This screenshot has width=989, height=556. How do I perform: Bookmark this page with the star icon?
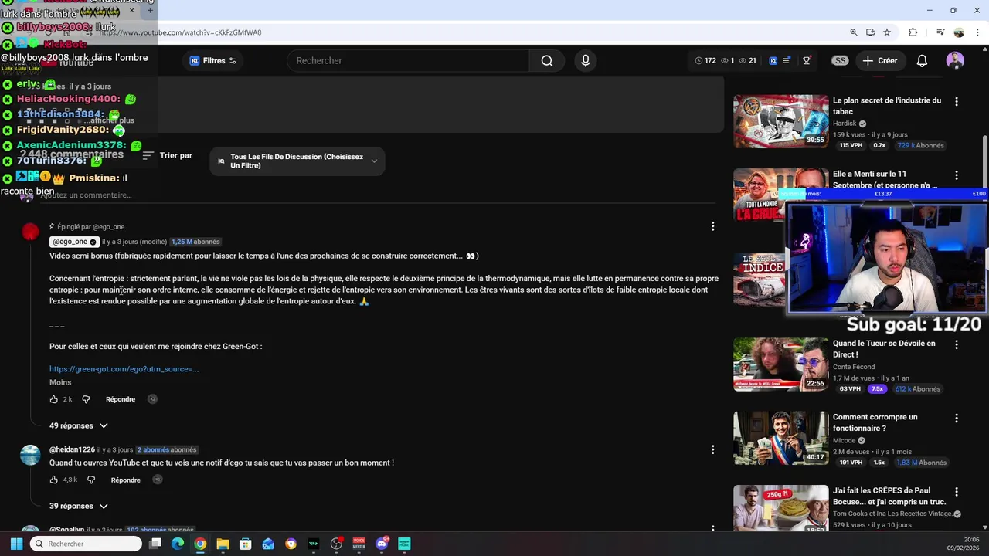[x=887, y=32]
